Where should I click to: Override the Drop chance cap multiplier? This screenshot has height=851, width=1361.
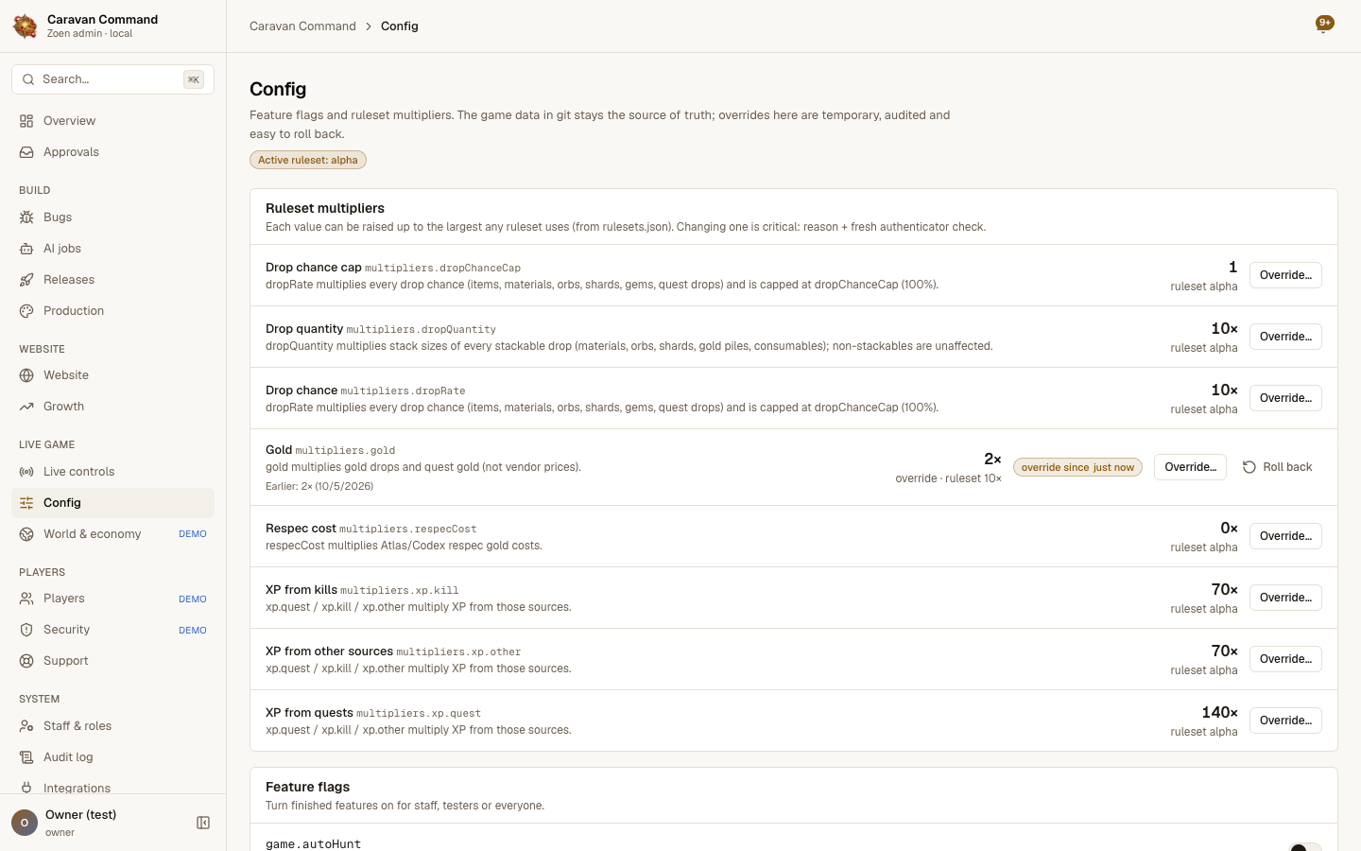1285,275
